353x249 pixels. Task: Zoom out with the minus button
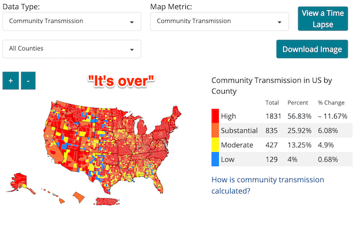(x=28, y=80)
